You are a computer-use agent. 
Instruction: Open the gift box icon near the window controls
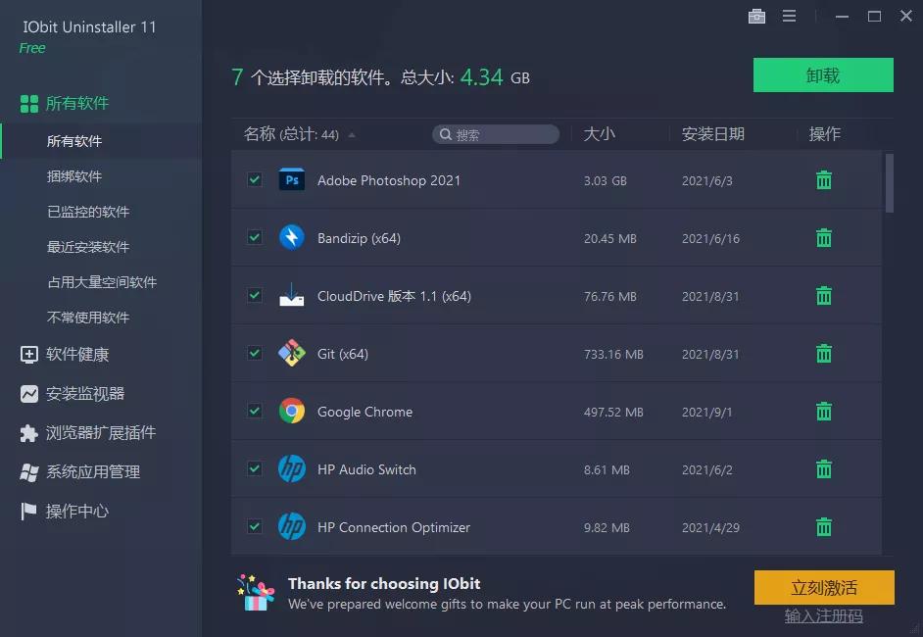tap(756, 16)
